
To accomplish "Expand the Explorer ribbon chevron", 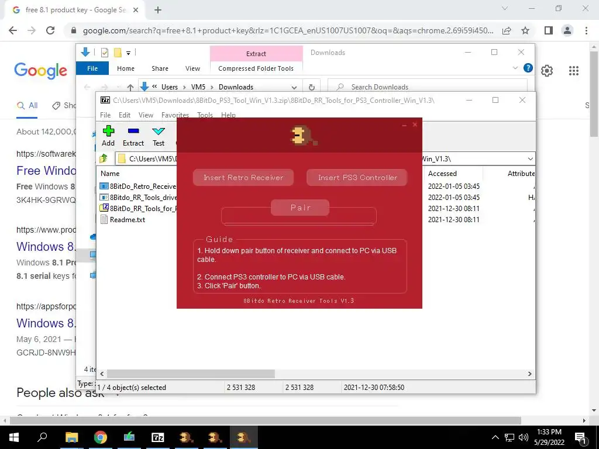I will point(515,68).
